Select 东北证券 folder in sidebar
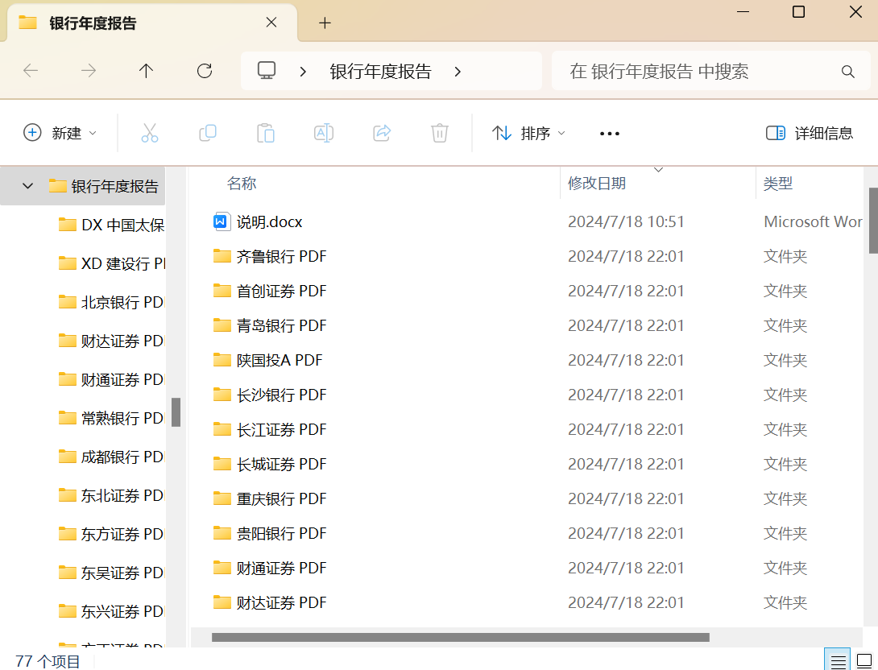878x670 pixels. 111,495
